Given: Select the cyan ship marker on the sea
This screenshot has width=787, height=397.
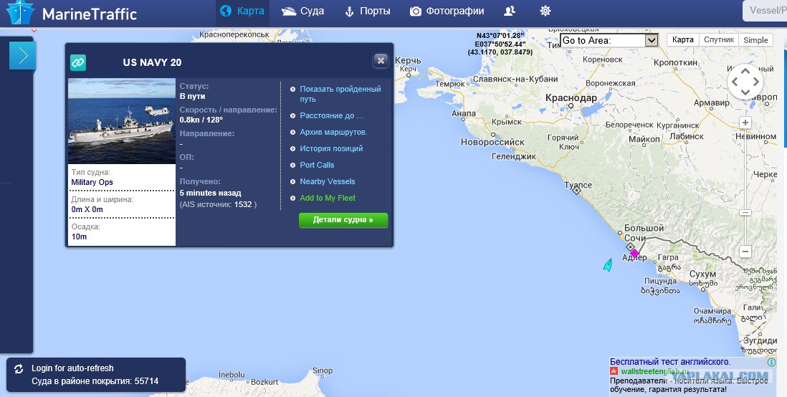Looking at the screenshot, I should coord(608,264).
